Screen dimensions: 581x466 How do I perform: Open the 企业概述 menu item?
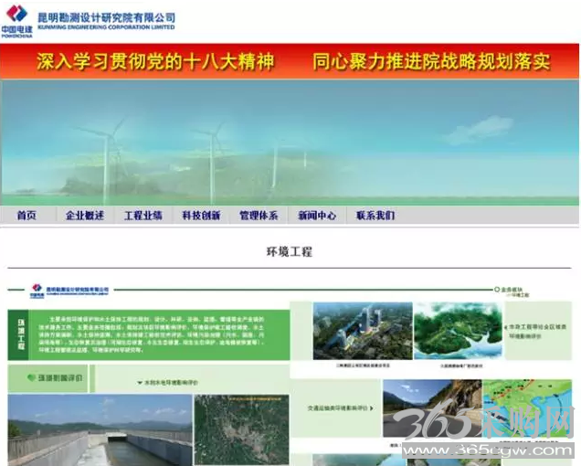[85, 216]
